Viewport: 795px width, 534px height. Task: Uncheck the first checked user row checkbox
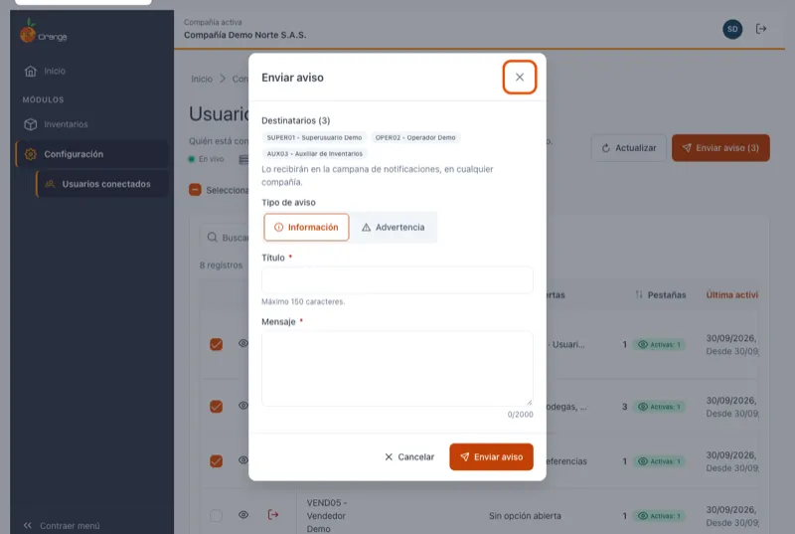[216, 344]
